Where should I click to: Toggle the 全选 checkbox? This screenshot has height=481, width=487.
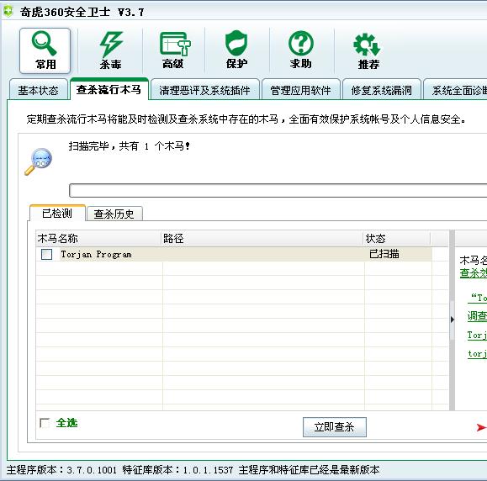(x=45, y=423)
